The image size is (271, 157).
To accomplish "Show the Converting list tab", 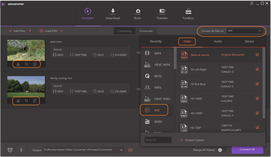I will tap(124, 31).
